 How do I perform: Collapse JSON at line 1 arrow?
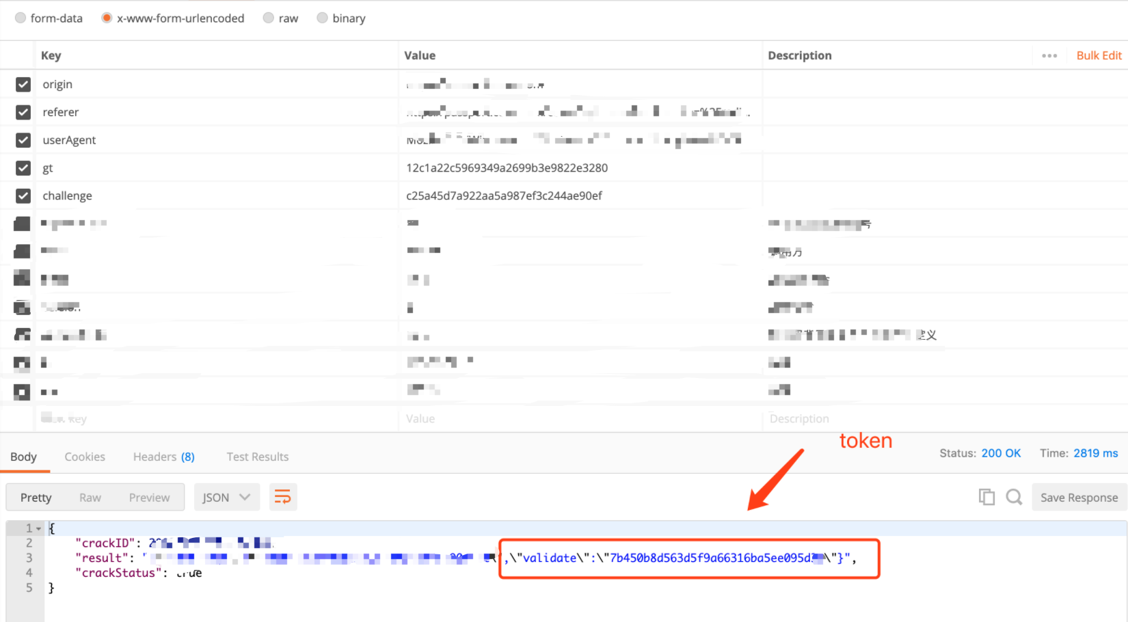coord(39,528)
